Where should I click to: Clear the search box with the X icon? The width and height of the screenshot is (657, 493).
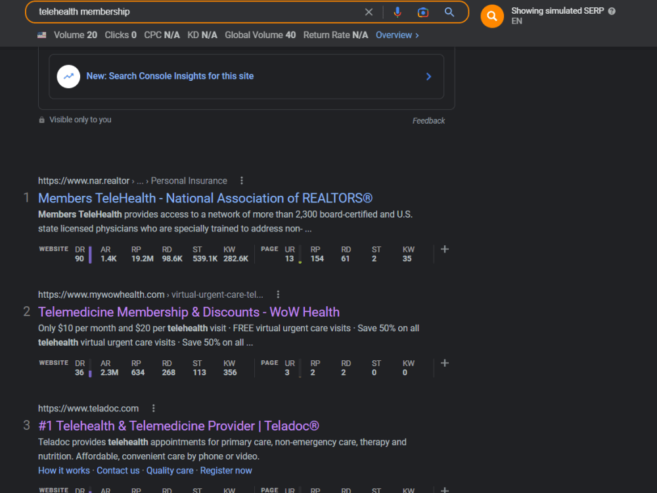point(369,12)
